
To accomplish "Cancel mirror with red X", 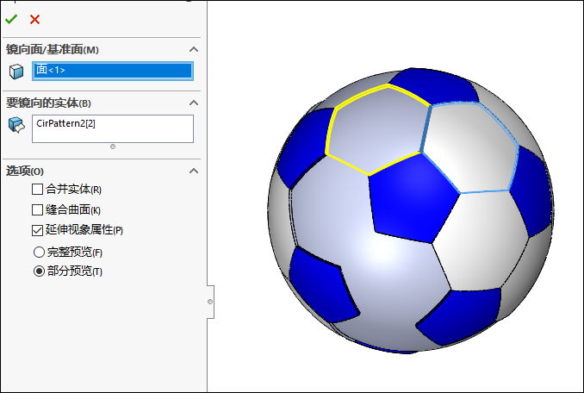I will coord(34,19).
